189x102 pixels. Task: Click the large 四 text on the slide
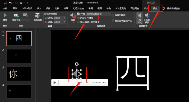pos(133,73)
